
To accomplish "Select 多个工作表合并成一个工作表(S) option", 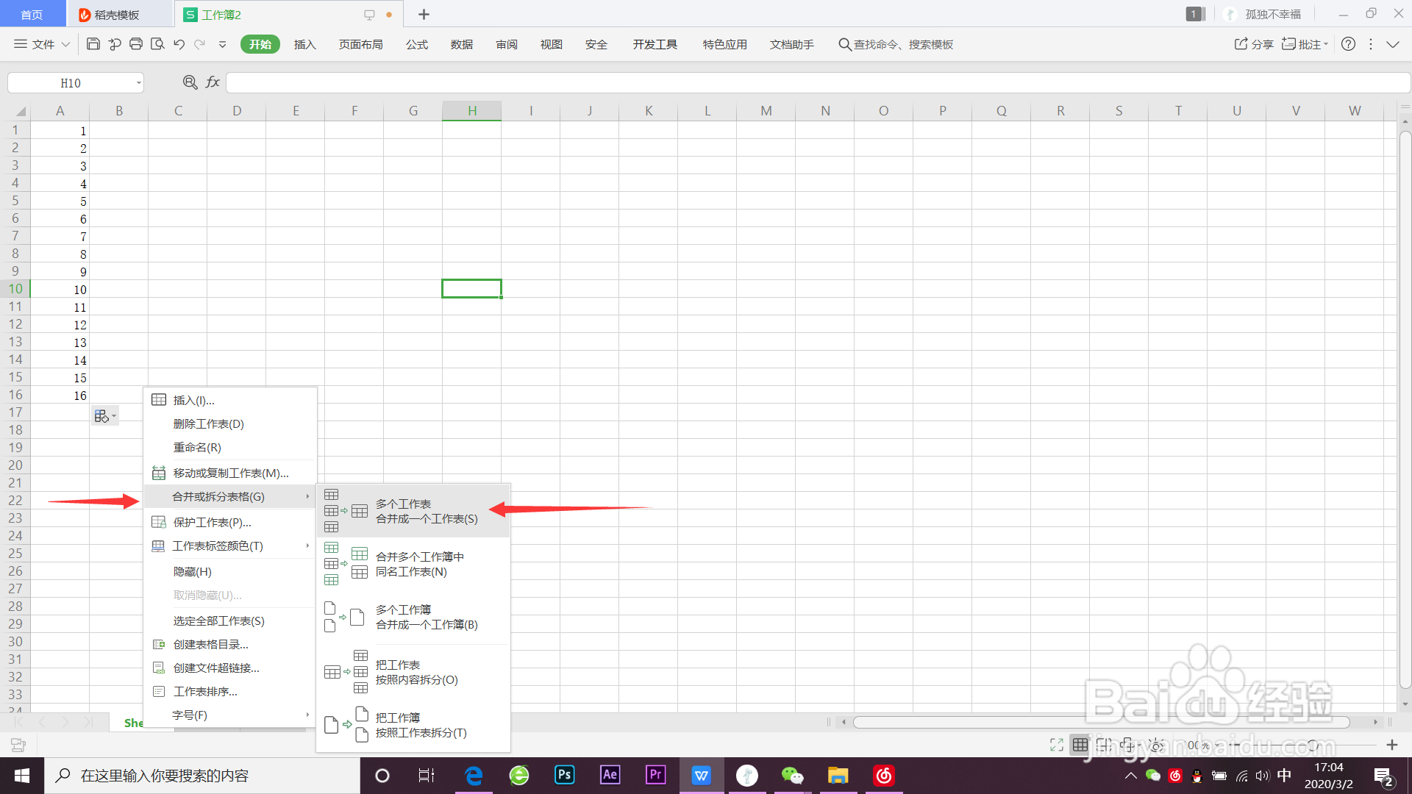I will point(427,511).
